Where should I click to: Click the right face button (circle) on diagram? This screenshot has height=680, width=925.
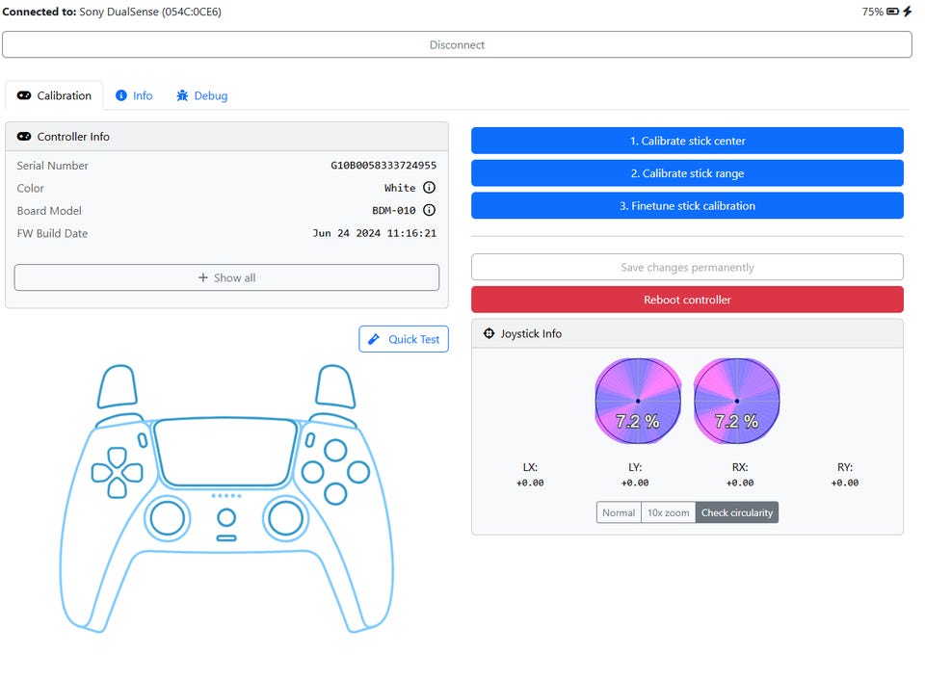358,472
